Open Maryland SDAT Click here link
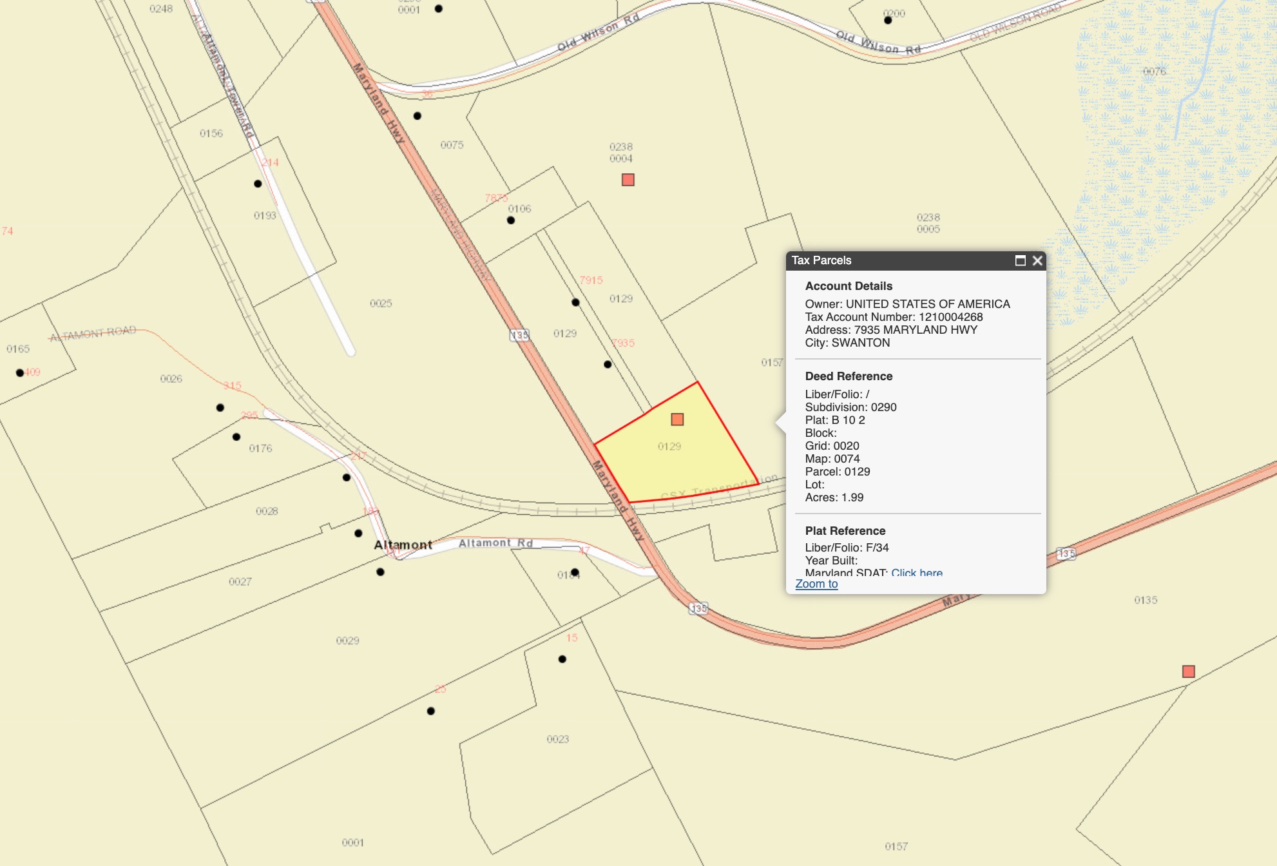Viewport: 1277px width, 866px height. [916, 572]
